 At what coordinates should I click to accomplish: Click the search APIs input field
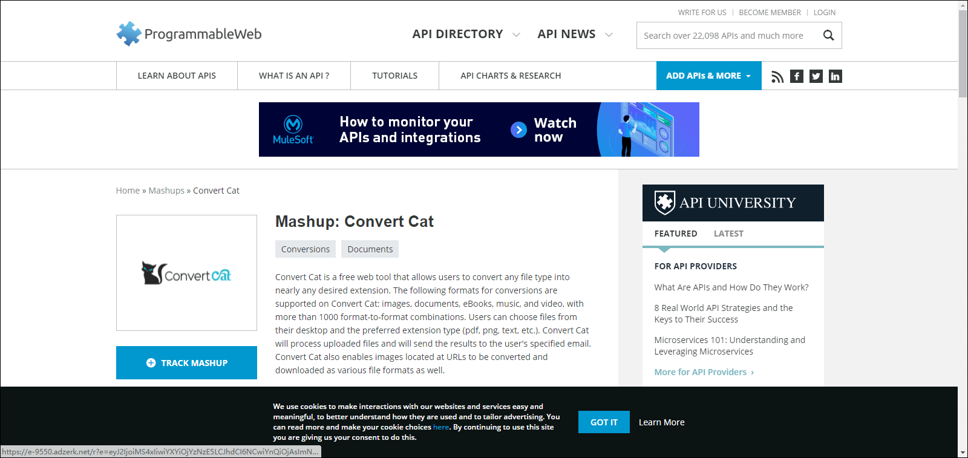point(726,36)
